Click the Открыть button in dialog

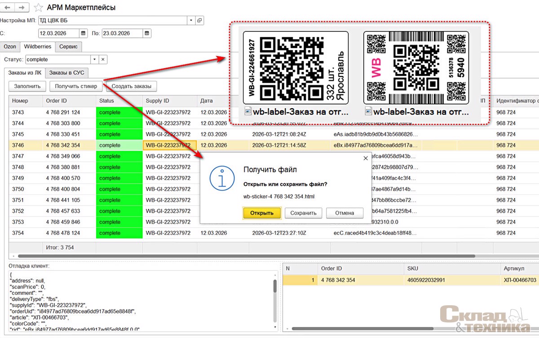coord(262,213)
